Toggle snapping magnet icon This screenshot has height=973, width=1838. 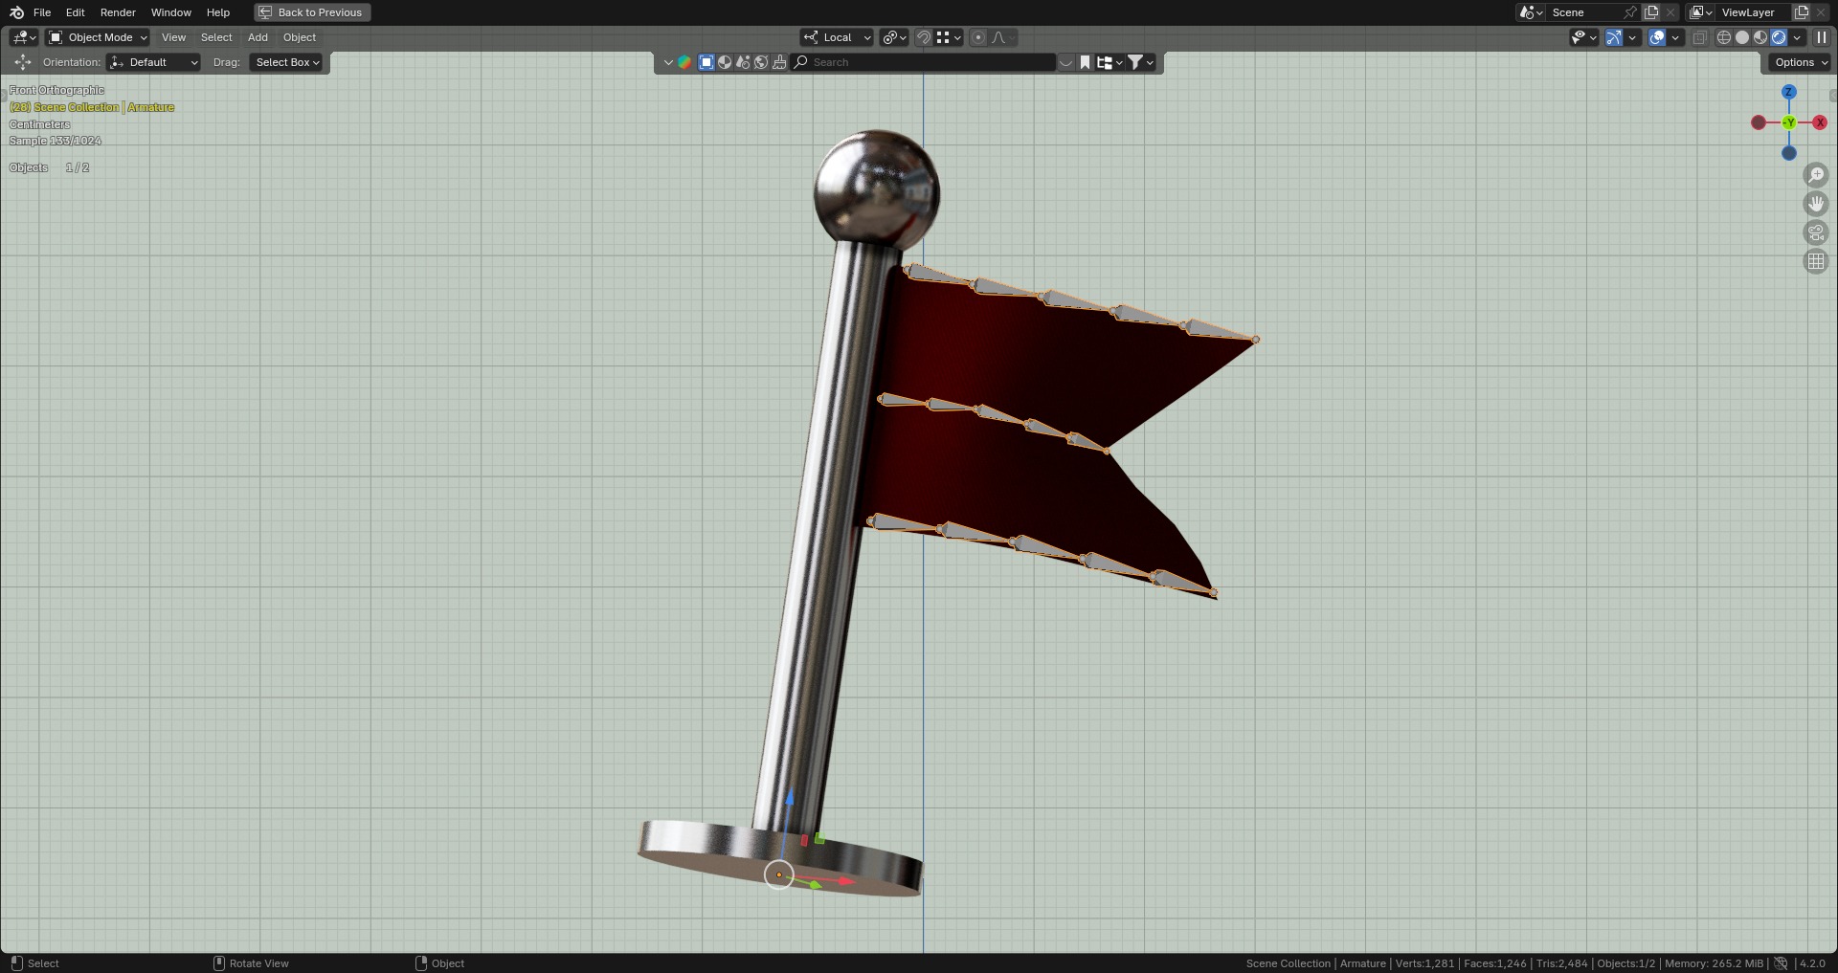click(x=924, y=37)
